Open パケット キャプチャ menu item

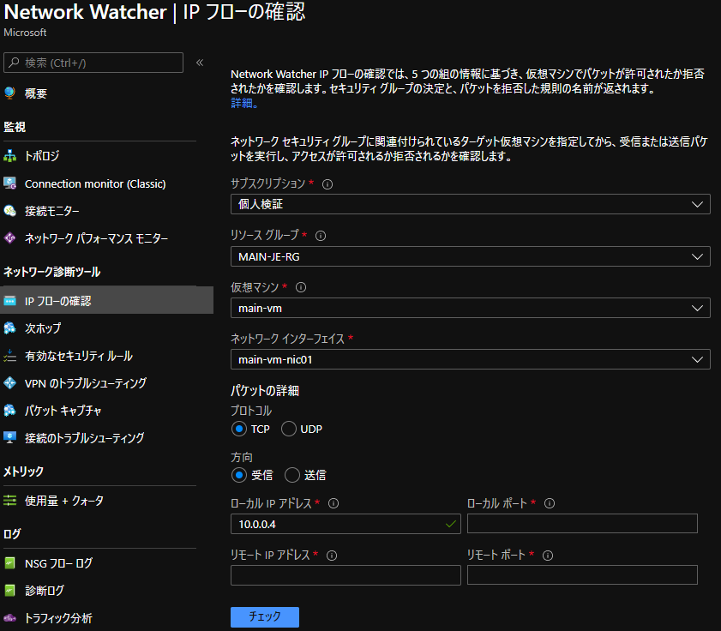pyautogui.click(x=63, y=411)
